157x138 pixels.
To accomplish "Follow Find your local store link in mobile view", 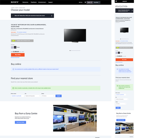I will point(119,62).
